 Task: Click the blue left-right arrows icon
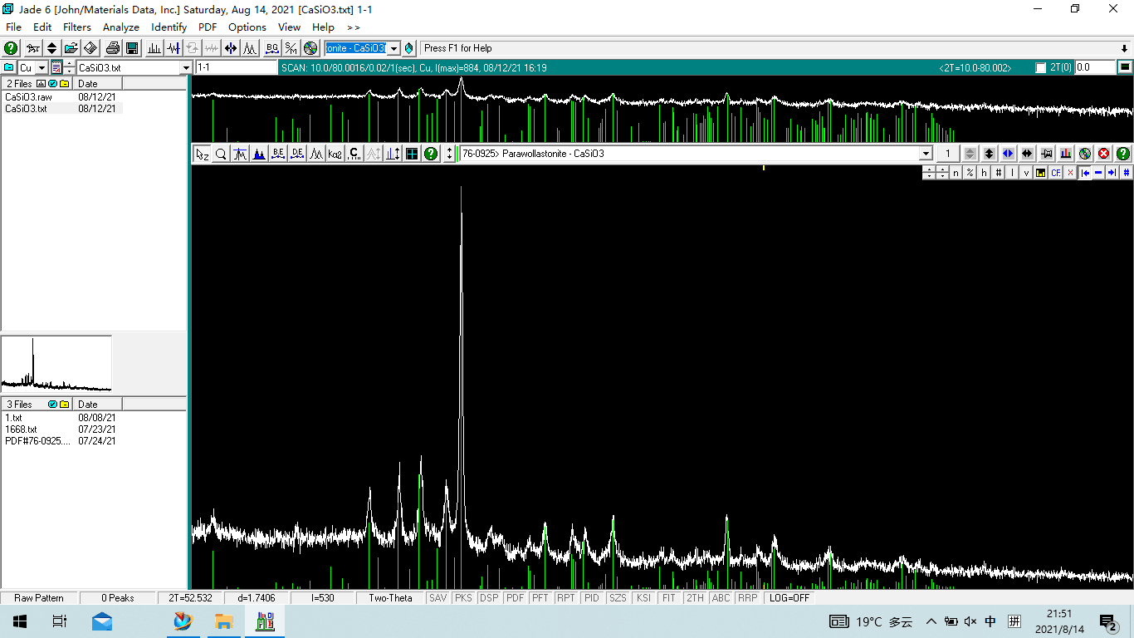[x=1008, y=154]
